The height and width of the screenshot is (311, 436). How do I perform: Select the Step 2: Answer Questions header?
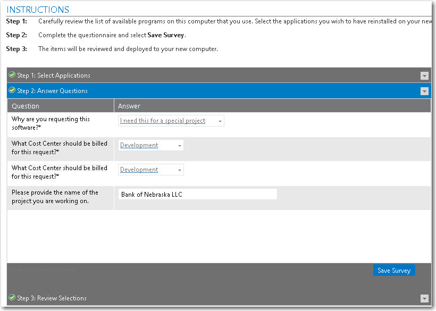(x=52, y=91)
